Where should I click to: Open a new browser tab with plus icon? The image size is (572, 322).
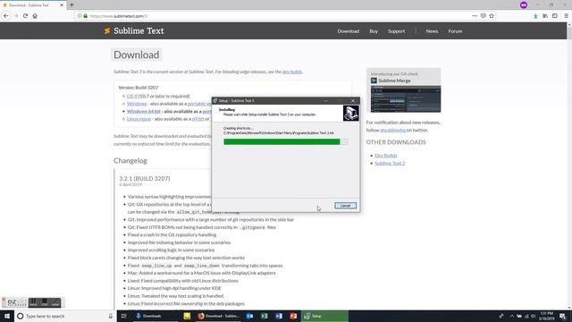coord(71,5)
